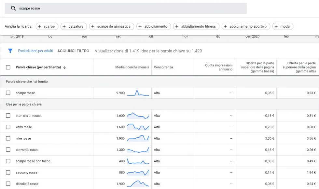Click the blue filter funnel icon
This screenshot has width=319, height=189.
(x=10, y=51)
